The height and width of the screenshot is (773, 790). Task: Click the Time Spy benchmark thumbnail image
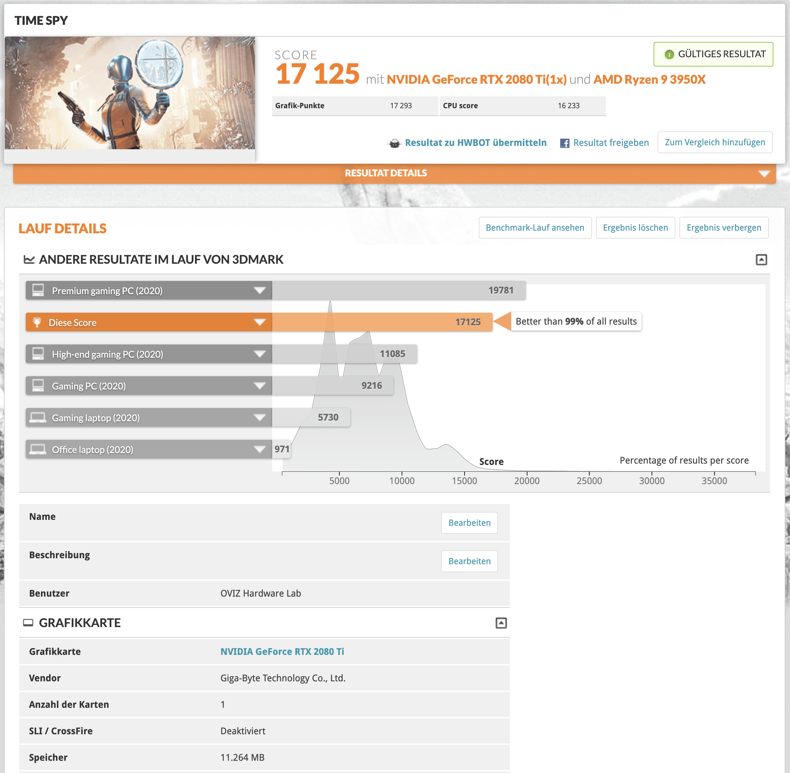point(129,93)
